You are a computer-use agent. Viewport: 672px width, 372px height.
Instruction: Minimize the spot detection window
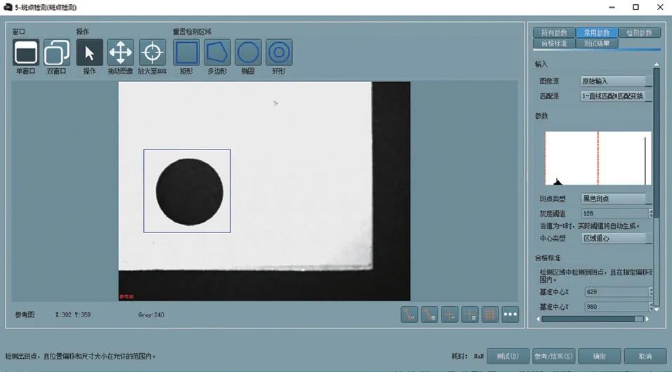(x=612, y=7)
